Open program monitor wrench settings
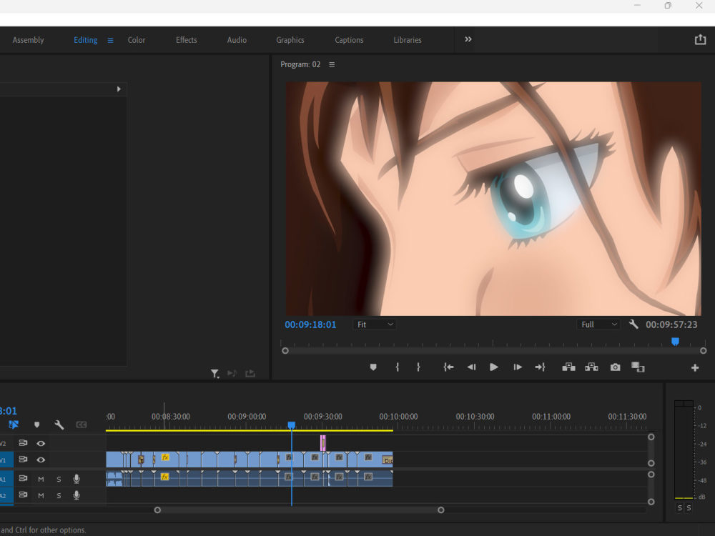 pyautogui.click(x=633, y=324)
